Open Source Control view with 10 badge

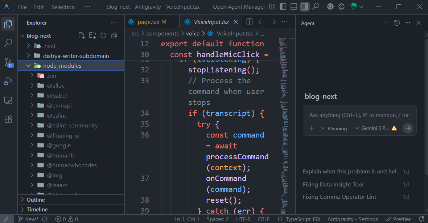(x=8, y=63)
